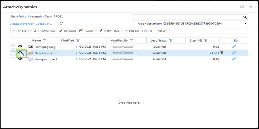The width and height of the screenshot is (259, 129).
Task: Open the Albon Stevenson folder dropdown
Action: [x=190, y=23]
